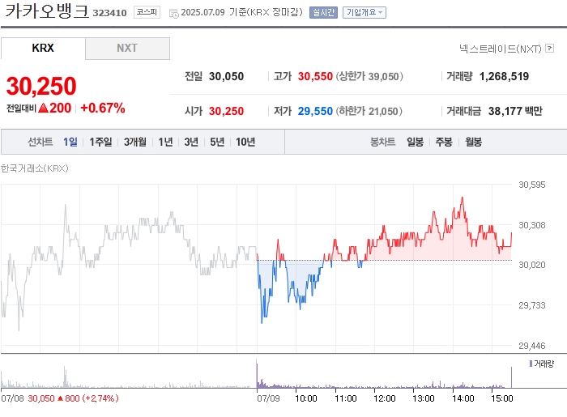Select the 1일 line chart period
The height and width of the screenshot is (417, 567).
[x=70, y=142]
